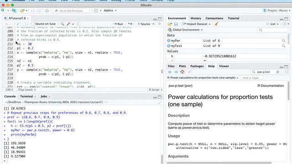Click the environment refresh icon
This screenshot has height=164, width=292.
(x=284, y=24)
